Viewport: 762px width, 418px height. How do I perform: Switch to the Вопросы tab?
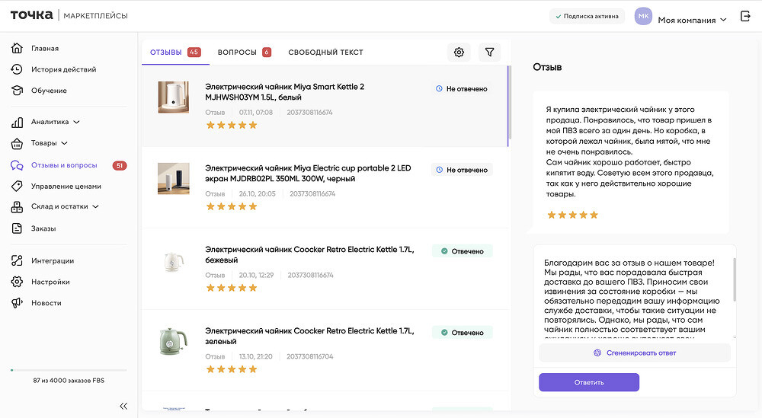[243, 53]
